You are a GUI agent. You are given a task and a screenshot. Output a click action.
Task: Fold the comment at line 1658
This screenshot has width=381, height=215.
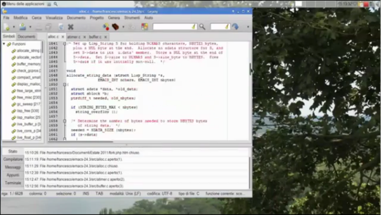pyautogui.click(x=64, y=121)
